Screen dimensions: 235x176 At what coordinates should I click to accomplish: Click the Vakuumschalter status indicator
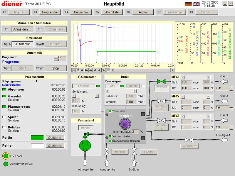(110, 136)
